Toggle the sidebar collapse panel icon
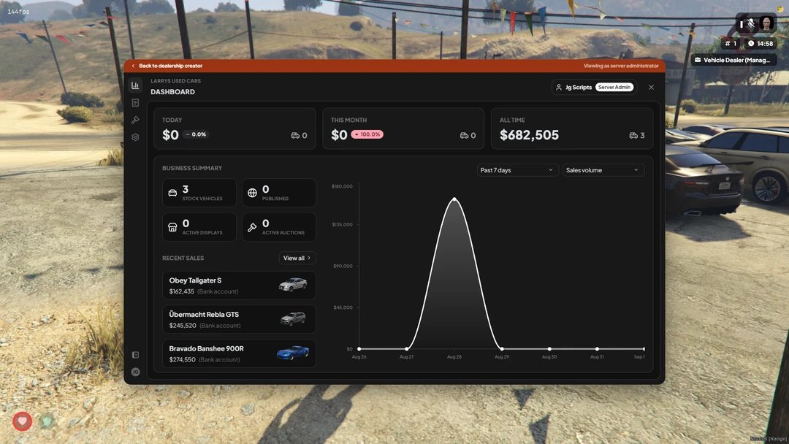The image size is (789, 444). (135, 355)
